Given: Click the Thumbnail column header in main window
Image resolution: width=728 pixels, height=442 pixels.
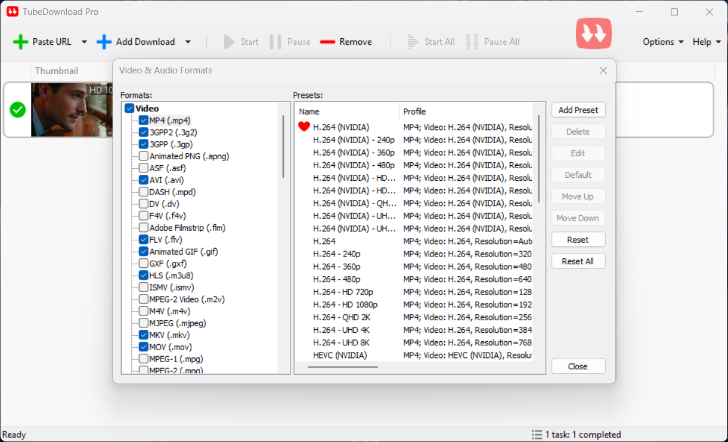Looking at the screenshot, I should click(x=57, y=70).
